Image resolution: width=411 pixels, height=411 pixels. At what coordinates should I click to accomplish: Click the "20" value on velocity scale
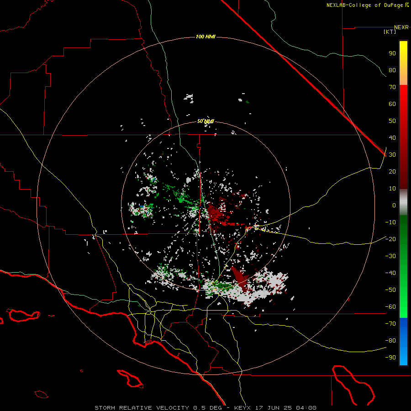point(392,172)
